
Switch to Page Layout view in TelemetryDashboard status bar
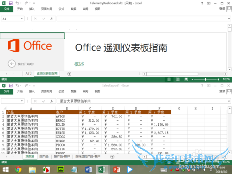tap(177, 79)
